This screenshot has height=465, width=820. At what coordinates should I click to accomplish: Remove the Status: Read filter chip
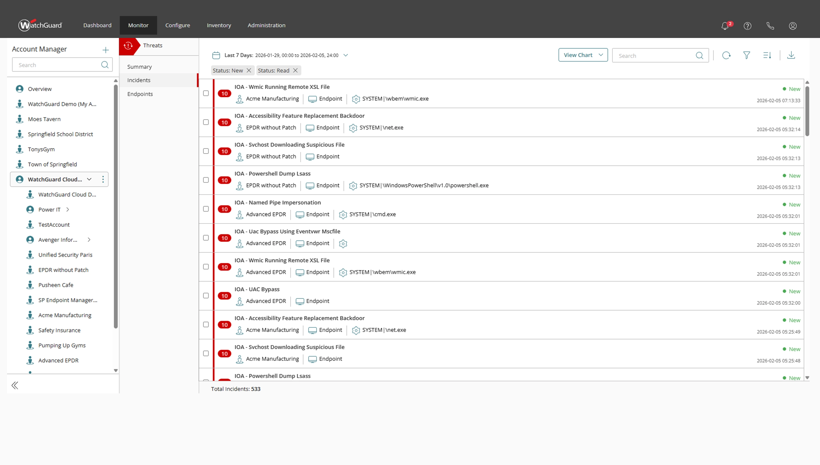[295, 70]
